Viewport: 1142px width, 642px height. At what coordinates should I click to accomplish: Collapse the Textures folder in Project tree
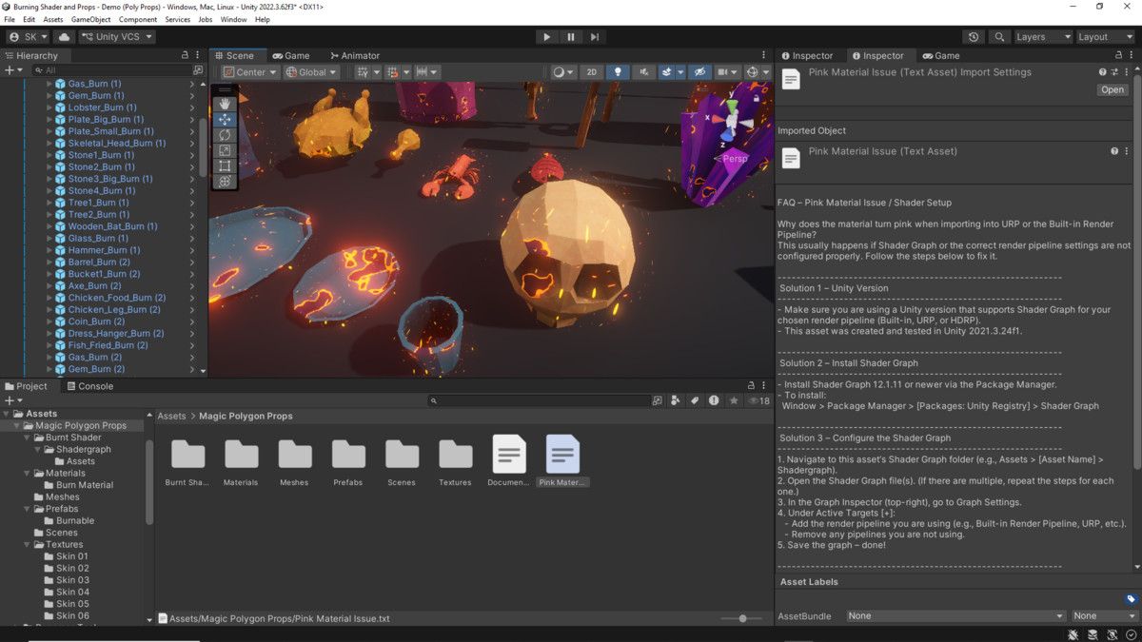pyautogui.click(x=29, y=545)
